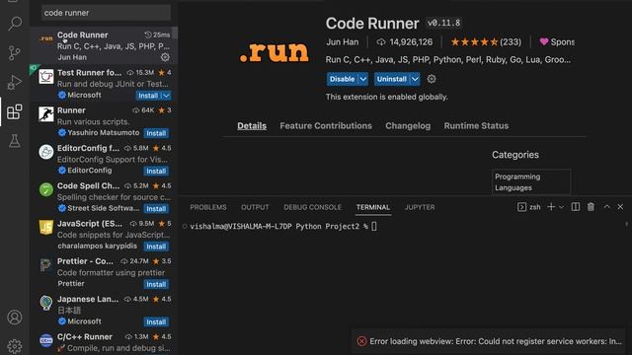This screenshot has height=355, width=632.
Task: Click the error loading webview notification message
Action: (496, 341)
